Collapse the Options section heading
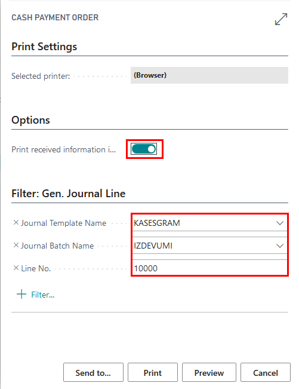 (x=30, y=120)
